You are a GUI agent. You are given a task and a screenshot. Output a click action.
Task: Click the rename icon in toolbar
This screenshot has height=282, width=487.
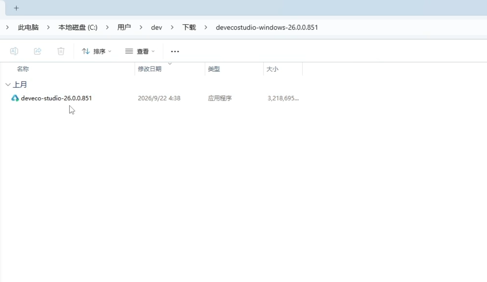click(x=14, y=51)
